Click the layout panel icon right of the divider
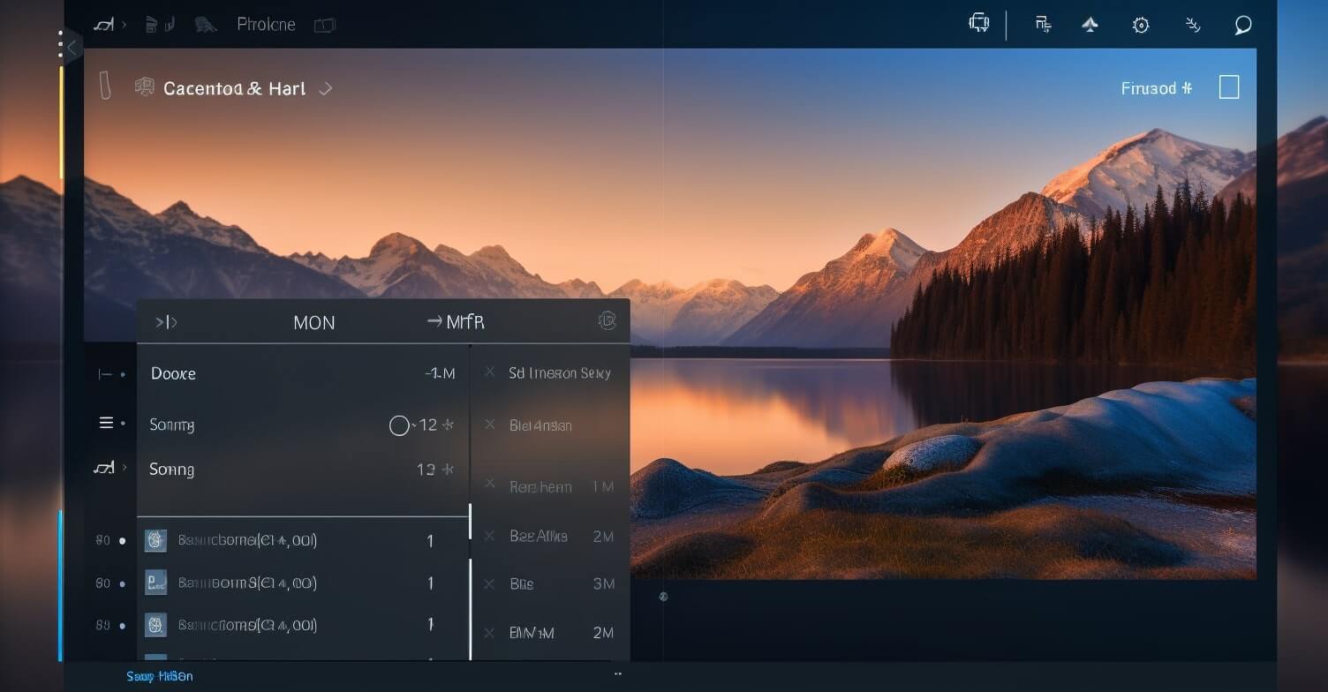This screenshot has width=1328, height=692. pos(1042,25)
